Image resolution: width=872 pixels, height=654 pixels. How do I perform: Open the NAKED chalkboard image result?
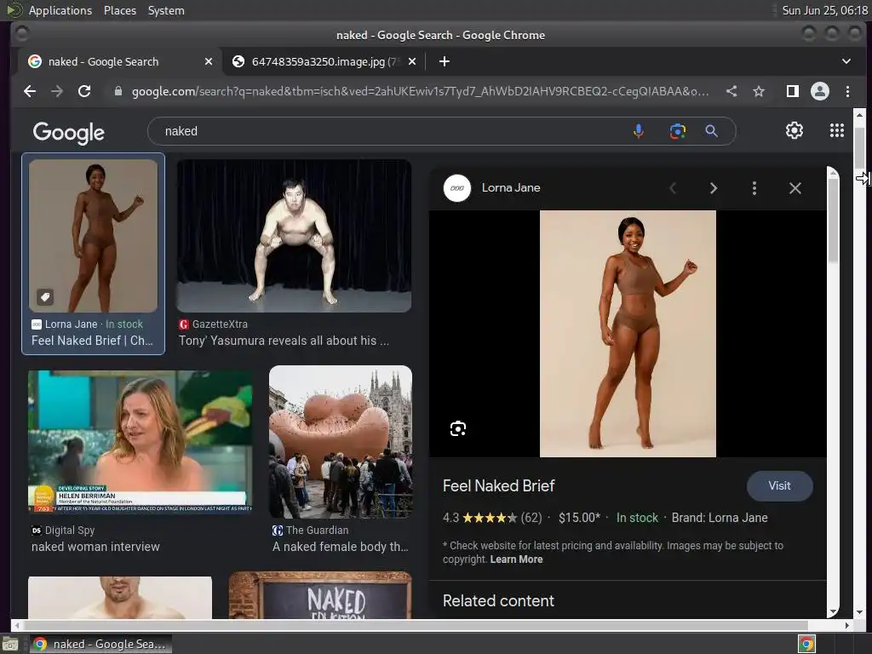[320, 595]
